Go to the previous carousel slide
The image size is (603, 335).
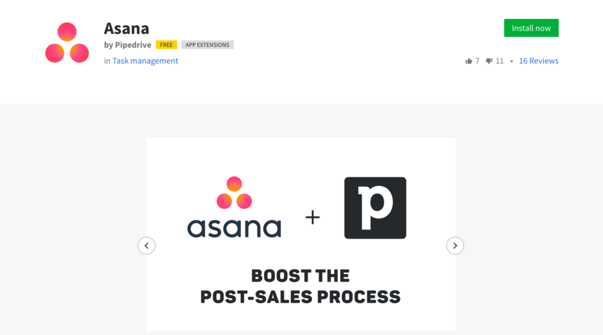pyautogui.click(x=147, y=246)
